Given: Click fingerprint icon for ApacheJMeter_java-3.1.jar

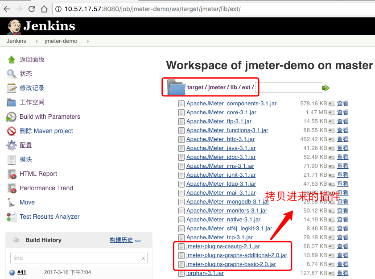Looking at the screenshot, I should coord(332,149).
